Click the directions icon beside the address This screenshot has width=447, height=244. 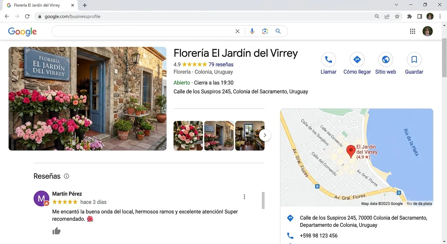[x=290, y=218]
